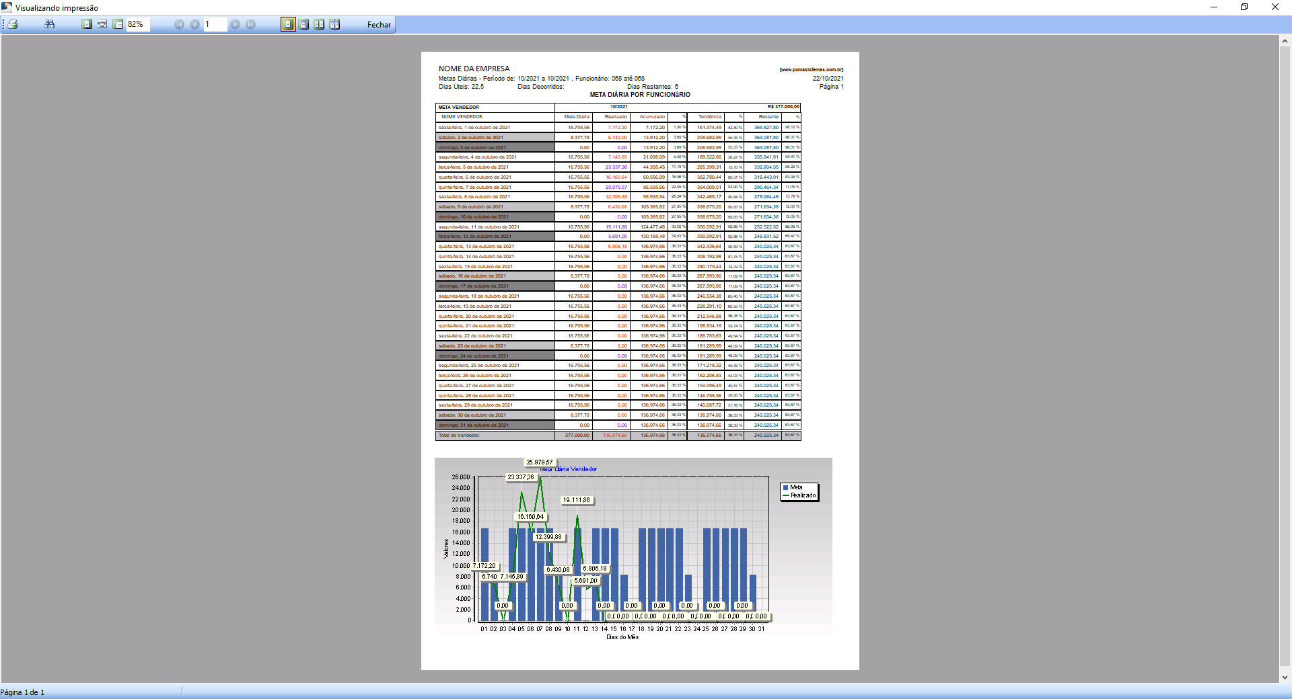Fit whole page in preview
Image resolution: width=1292 pixels, height=699 pixels.
[86, 24]
